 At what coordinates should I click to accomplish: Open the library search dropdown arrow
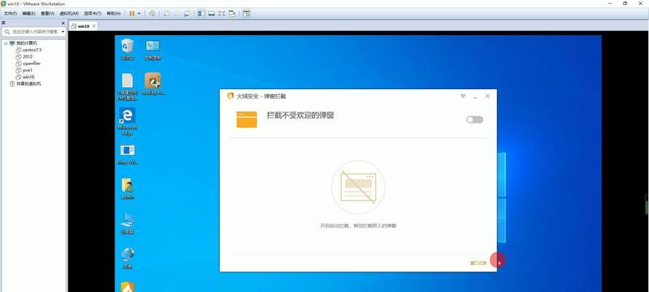63,31
